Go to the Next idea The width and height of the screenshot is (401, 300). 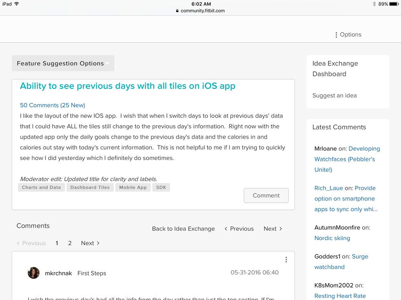(x=273, y=229)
